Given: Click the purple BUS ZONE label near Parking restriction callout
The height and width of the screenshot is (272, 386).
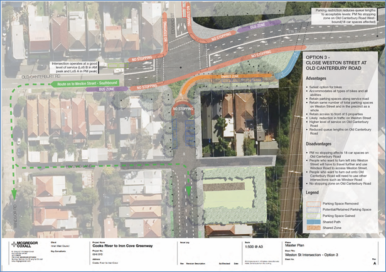Looking at the screenshot, I should click(259, 26).
